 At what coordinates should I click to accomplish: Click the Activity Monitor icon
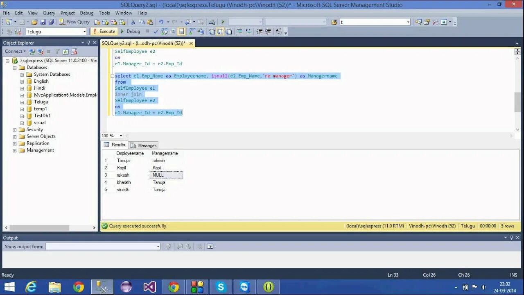pos(212,22)
